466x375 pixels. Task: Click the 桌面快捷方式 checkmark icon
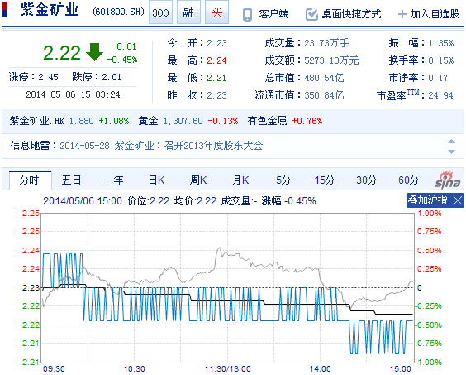pyautogui.click(x=311, y=14)
